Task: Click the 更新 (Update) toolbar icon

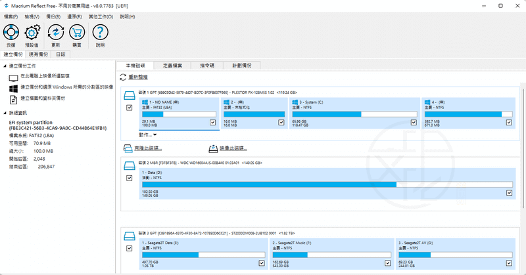Action: tap(56, 32)
